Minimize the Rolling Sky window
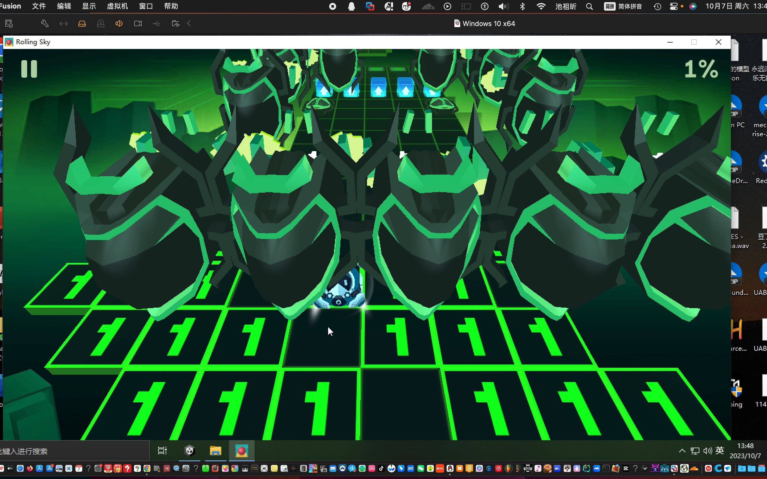 click(670, 42)
